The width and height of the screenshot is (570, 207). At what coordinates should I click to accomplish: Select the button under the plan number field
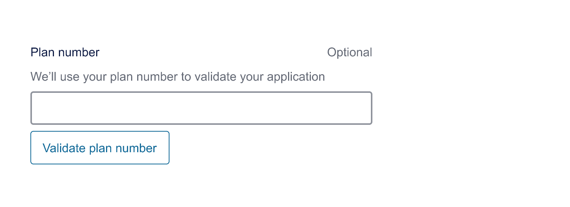pyautogui.click(x=100, y=148)
